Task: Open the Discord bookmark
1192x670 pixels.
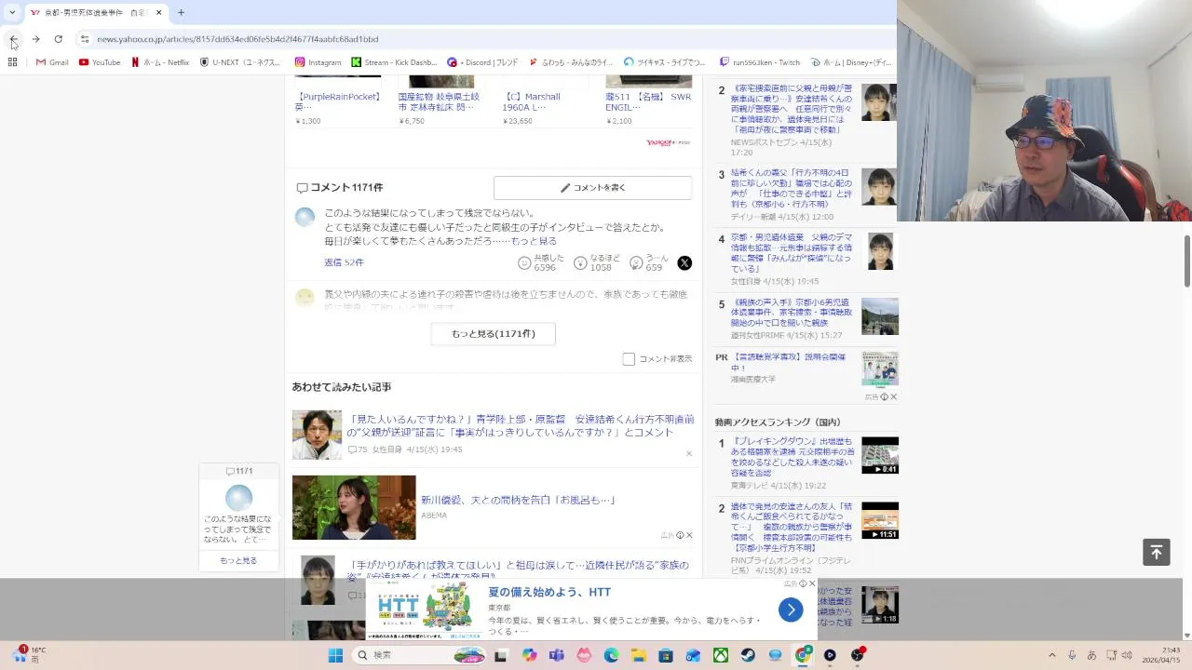Action: coord(482,62)
